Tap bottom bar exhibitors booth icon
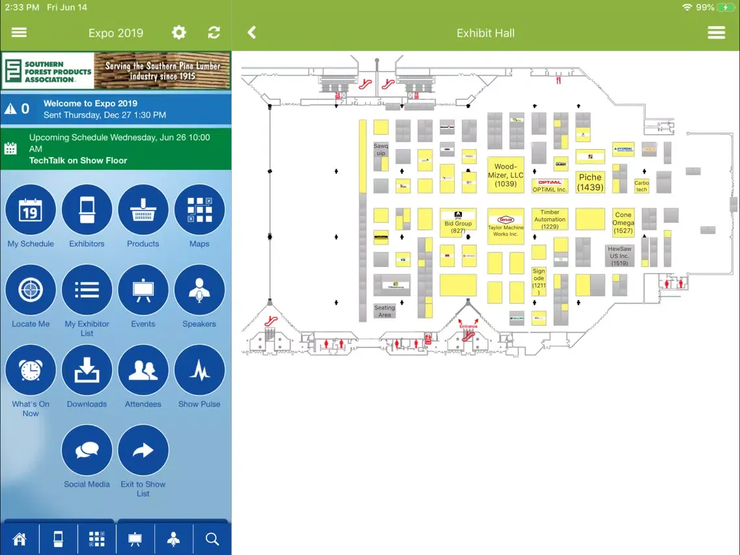Image resolution: width=740 pixels, height=555 pixels. point(58,539)
